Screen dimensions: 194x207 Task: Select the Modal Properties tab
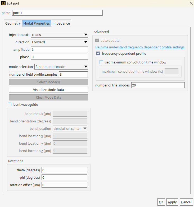click(37, 23)
